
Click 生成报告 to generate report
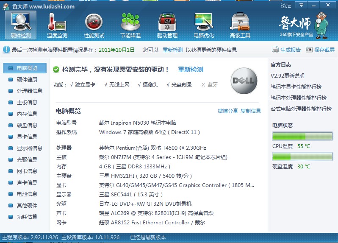pyautogui.click(x=291, y=50)
